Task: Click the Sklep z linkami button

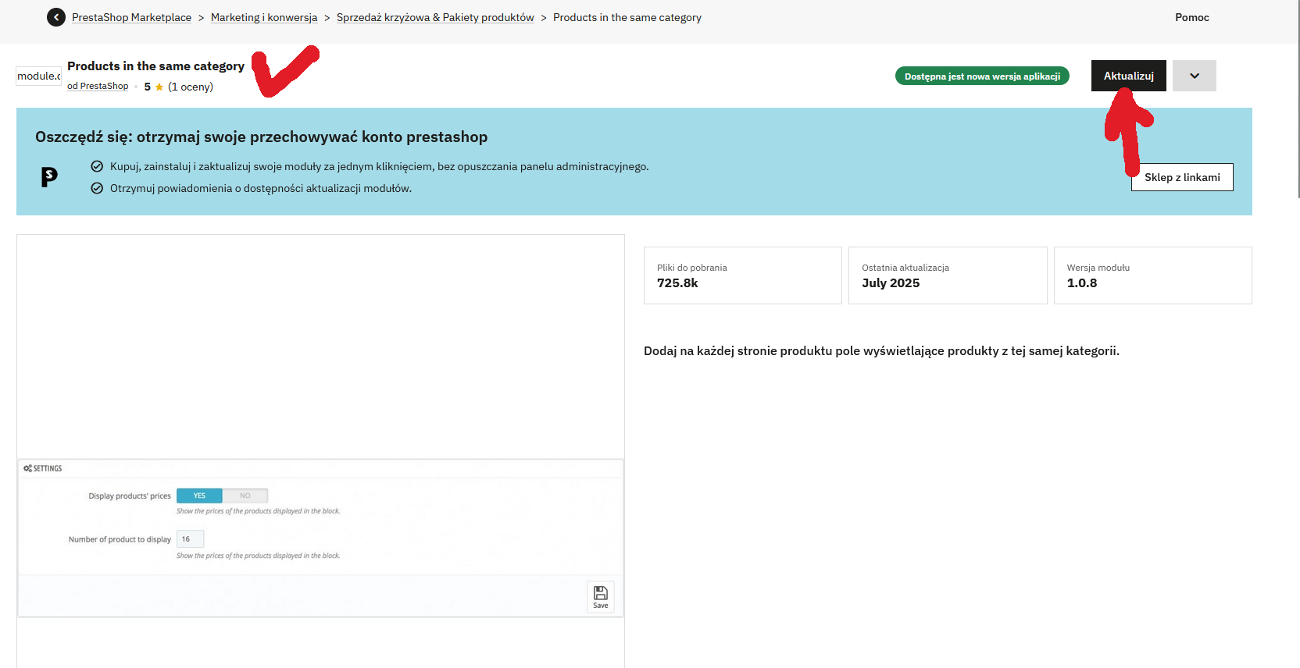Action: tap(1182, 177)
